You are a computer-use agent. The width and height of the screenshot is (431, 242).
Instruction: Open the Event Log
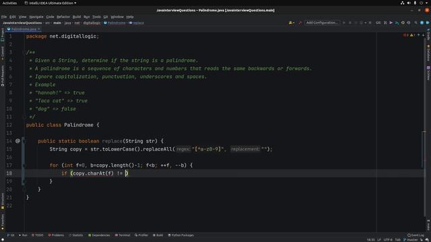coord(416,235)
